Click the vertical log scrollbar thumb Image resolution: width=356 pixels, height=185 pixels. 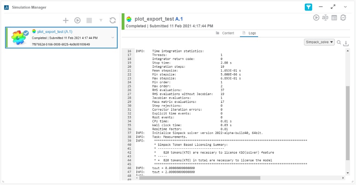347,123
